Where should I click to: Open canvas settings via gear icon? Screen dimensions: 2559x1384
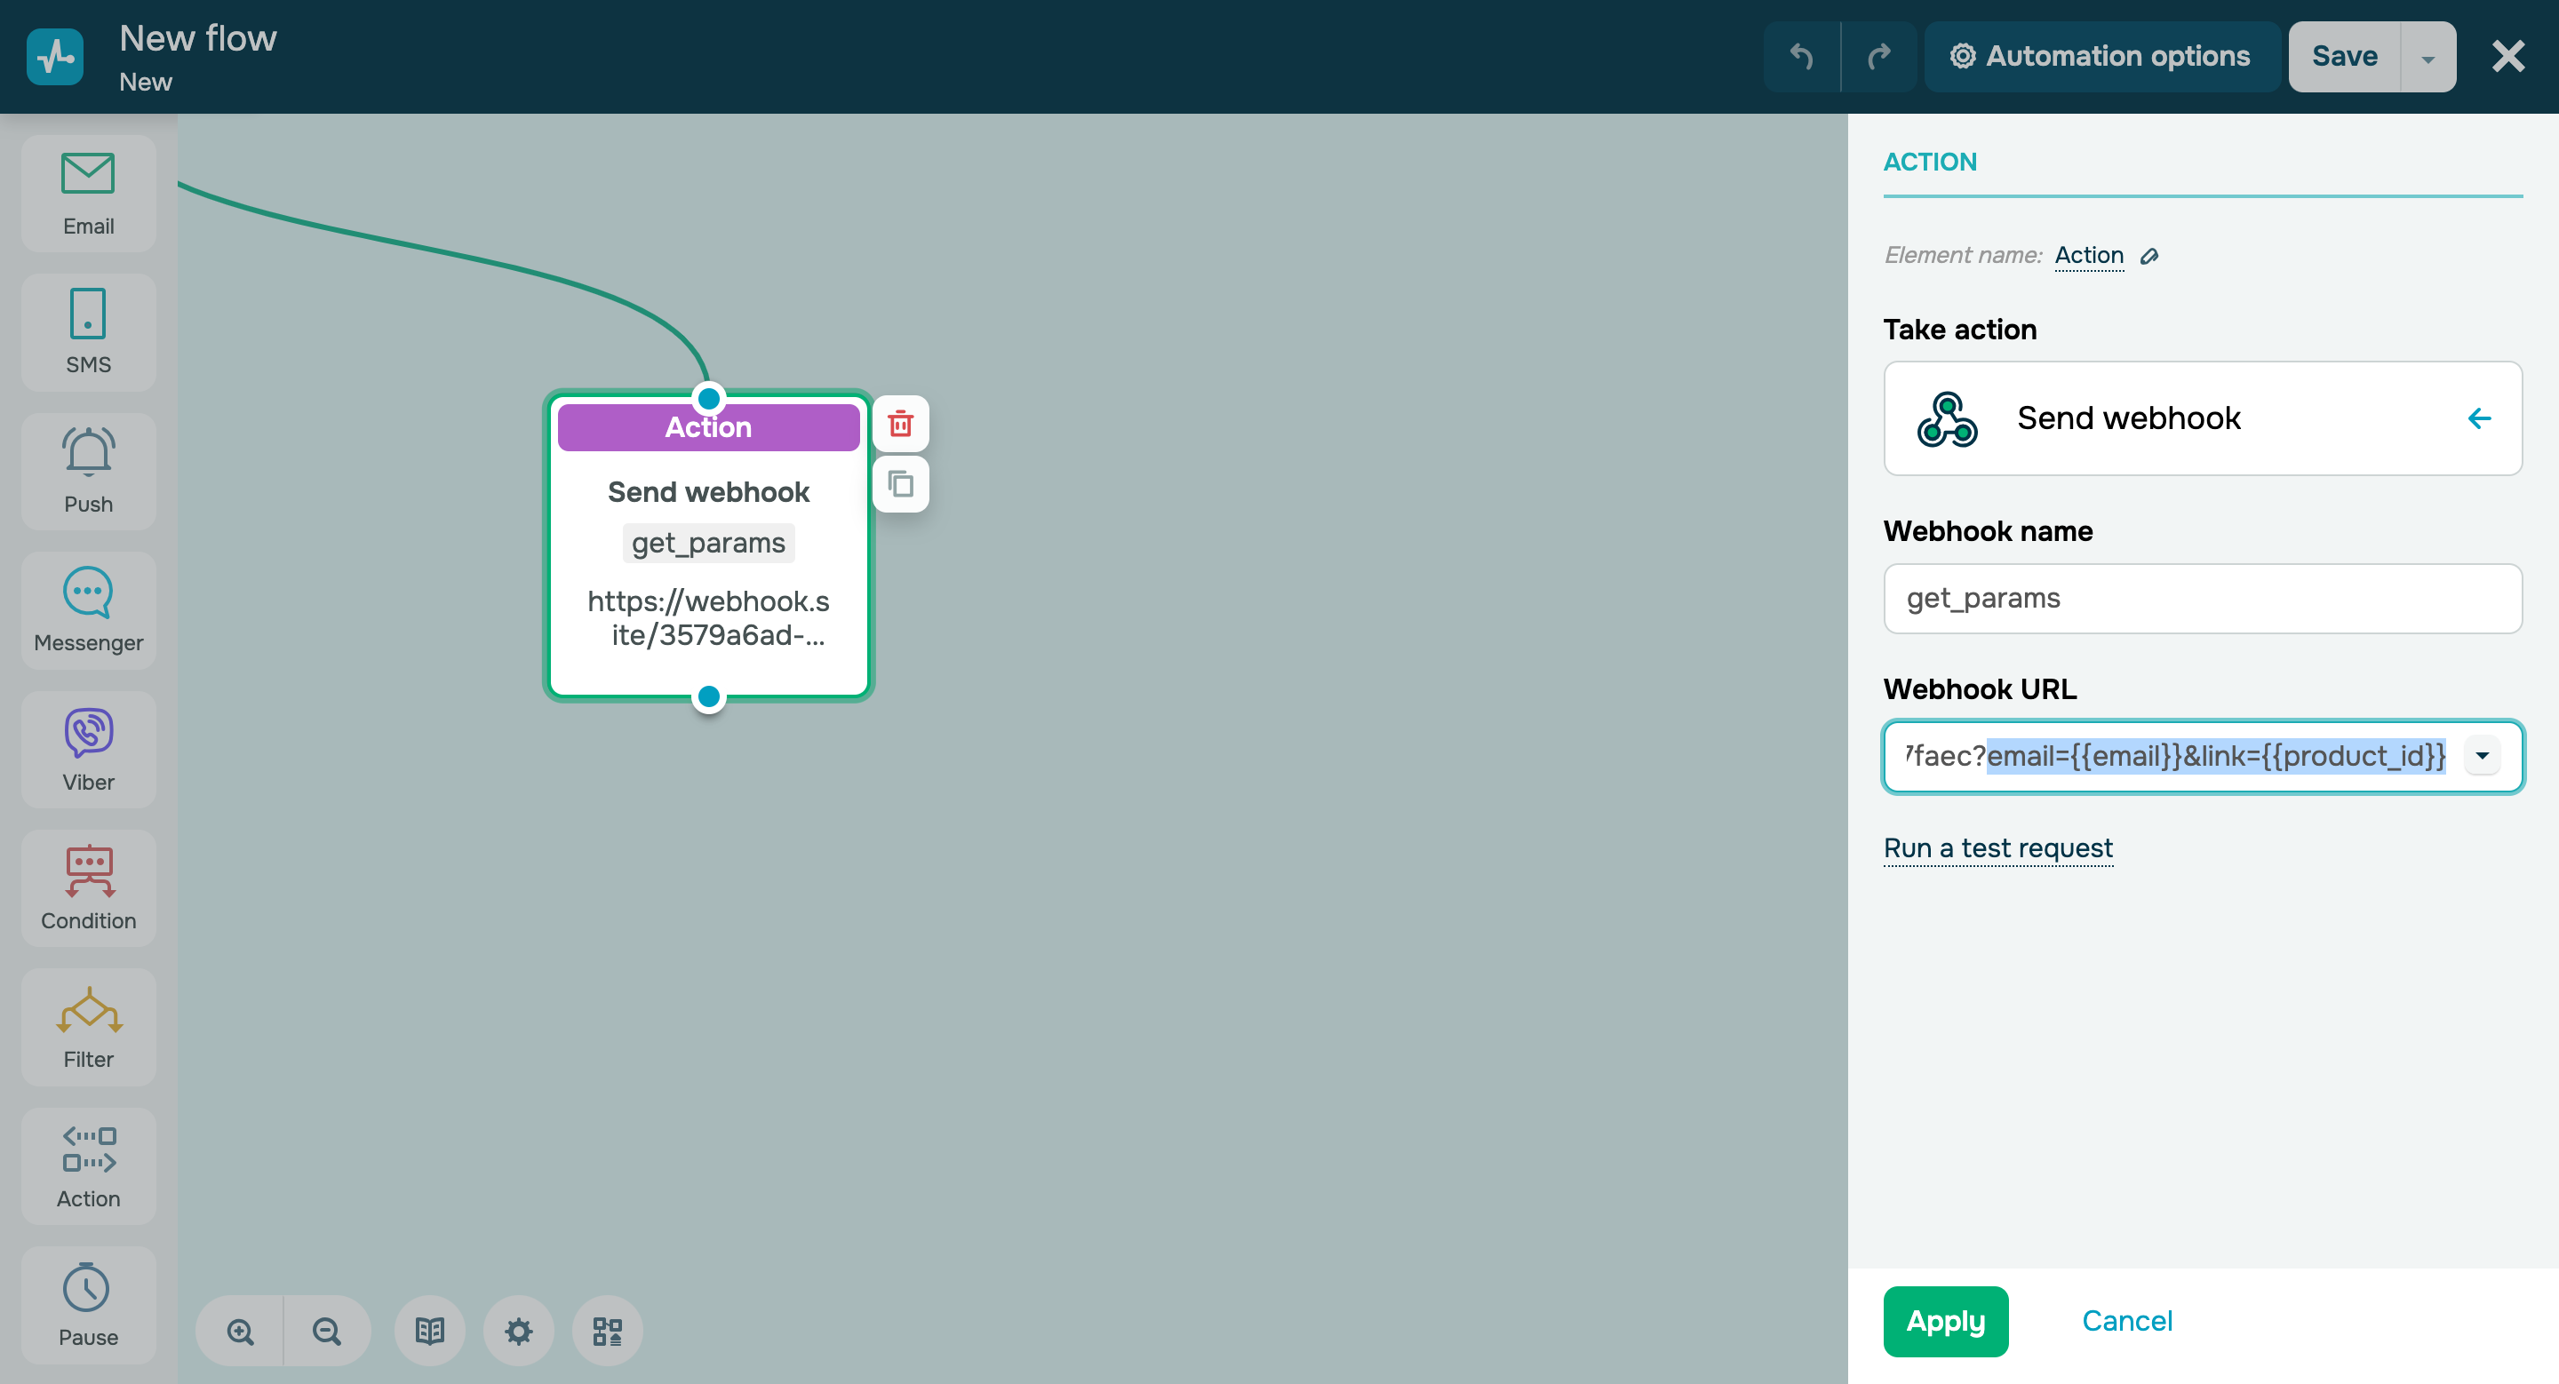pos(517,1331)
